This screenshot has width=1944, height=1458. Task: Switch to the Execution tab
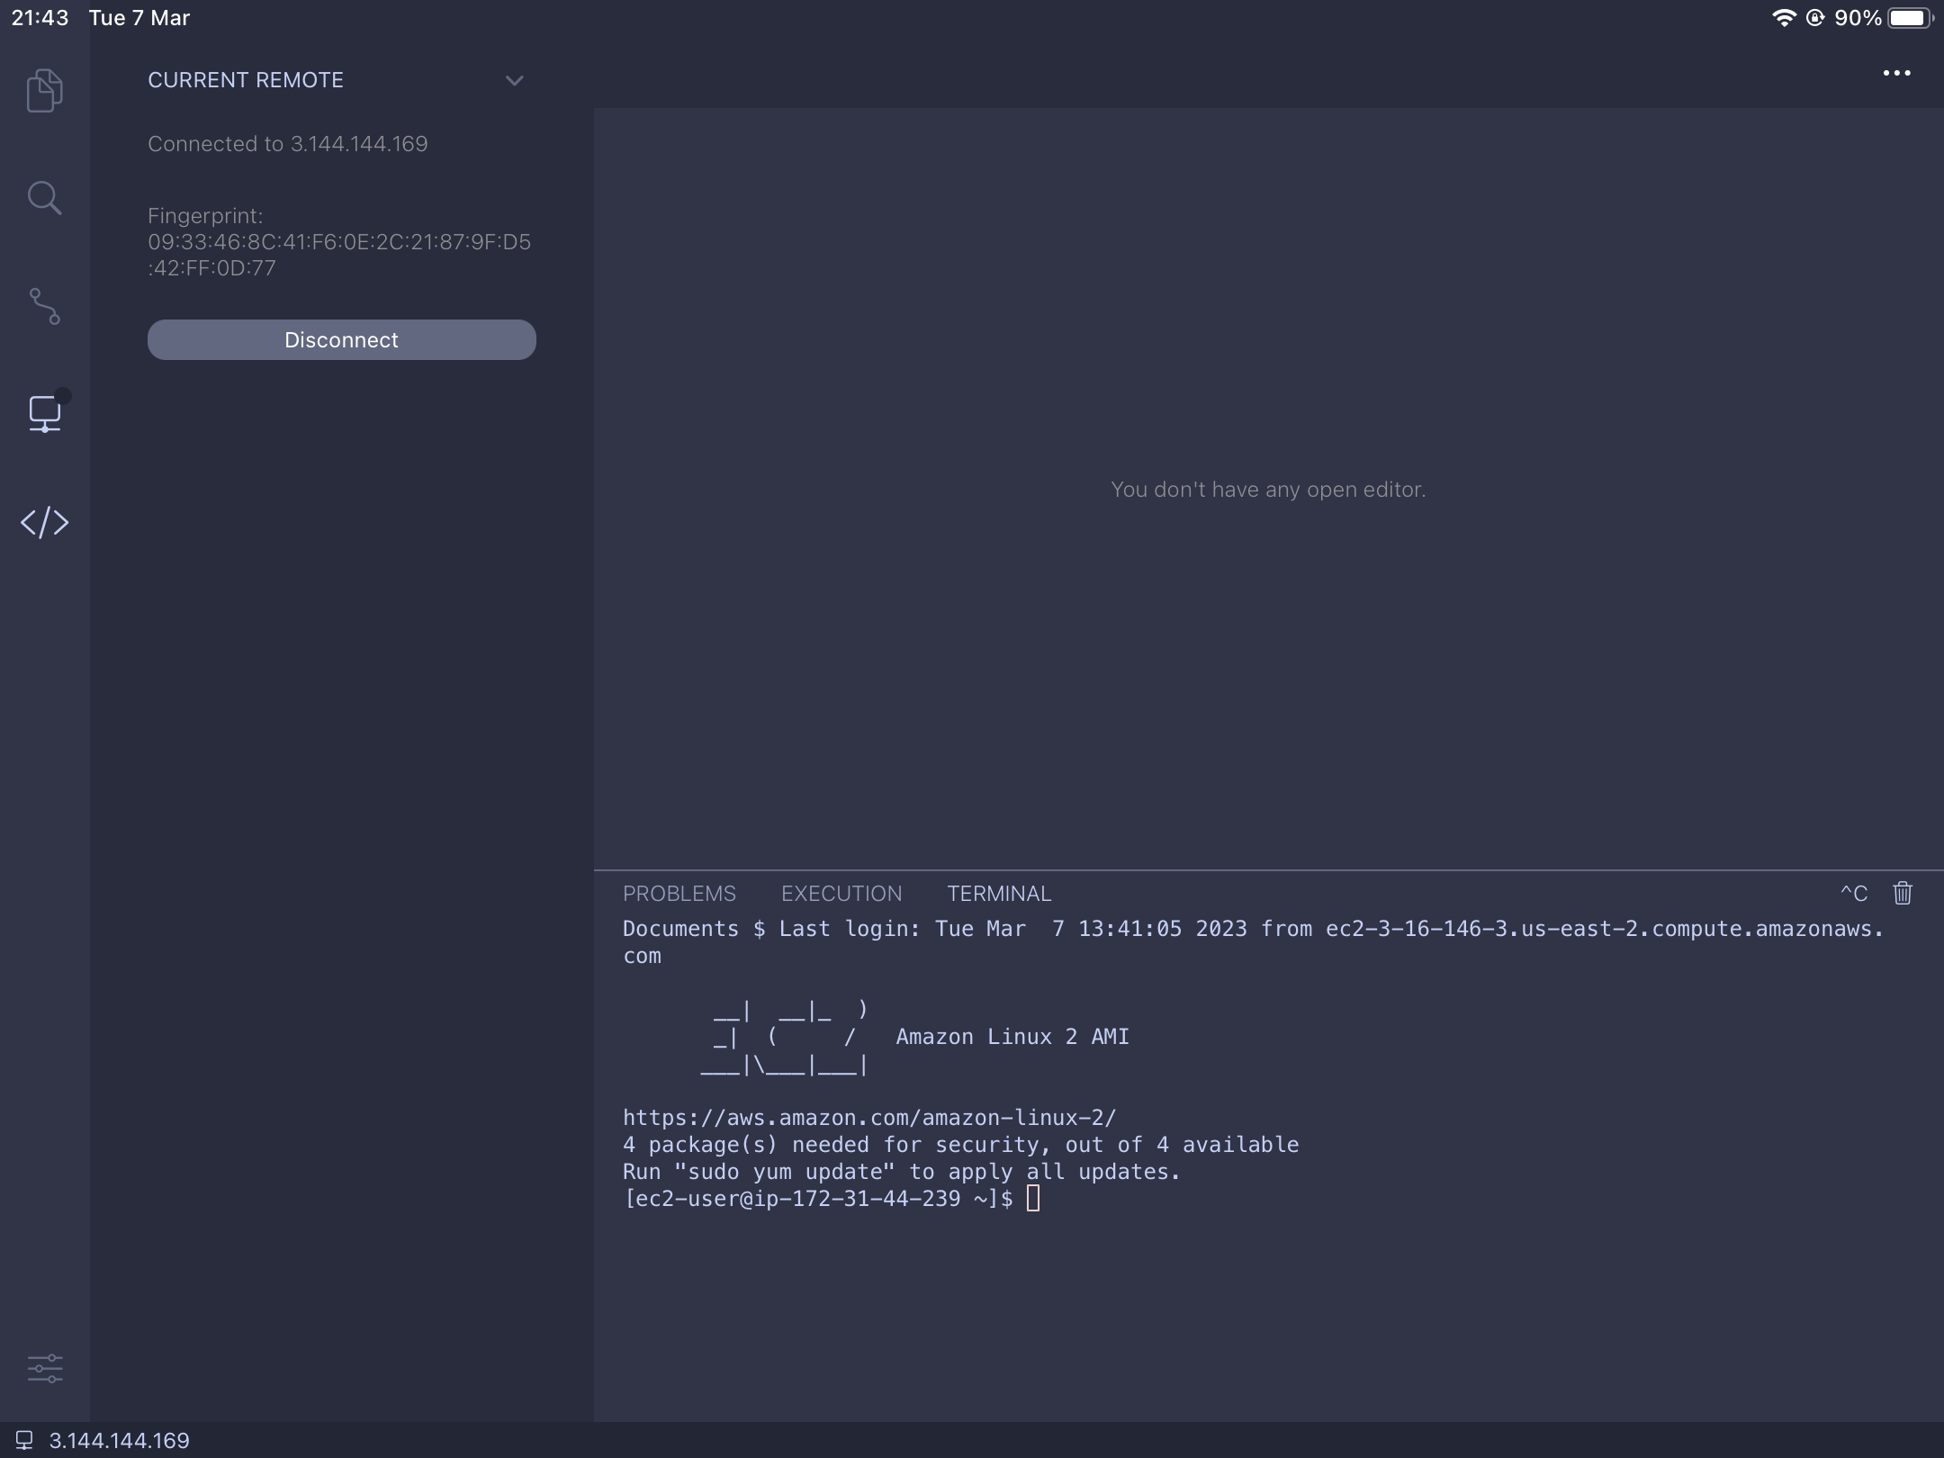[x=841, y=893]
